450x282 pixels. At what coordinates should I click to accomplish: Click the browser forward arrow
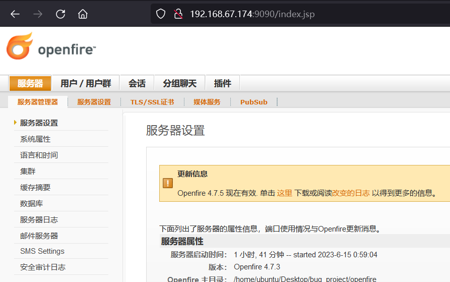click(x=38, y=14)
